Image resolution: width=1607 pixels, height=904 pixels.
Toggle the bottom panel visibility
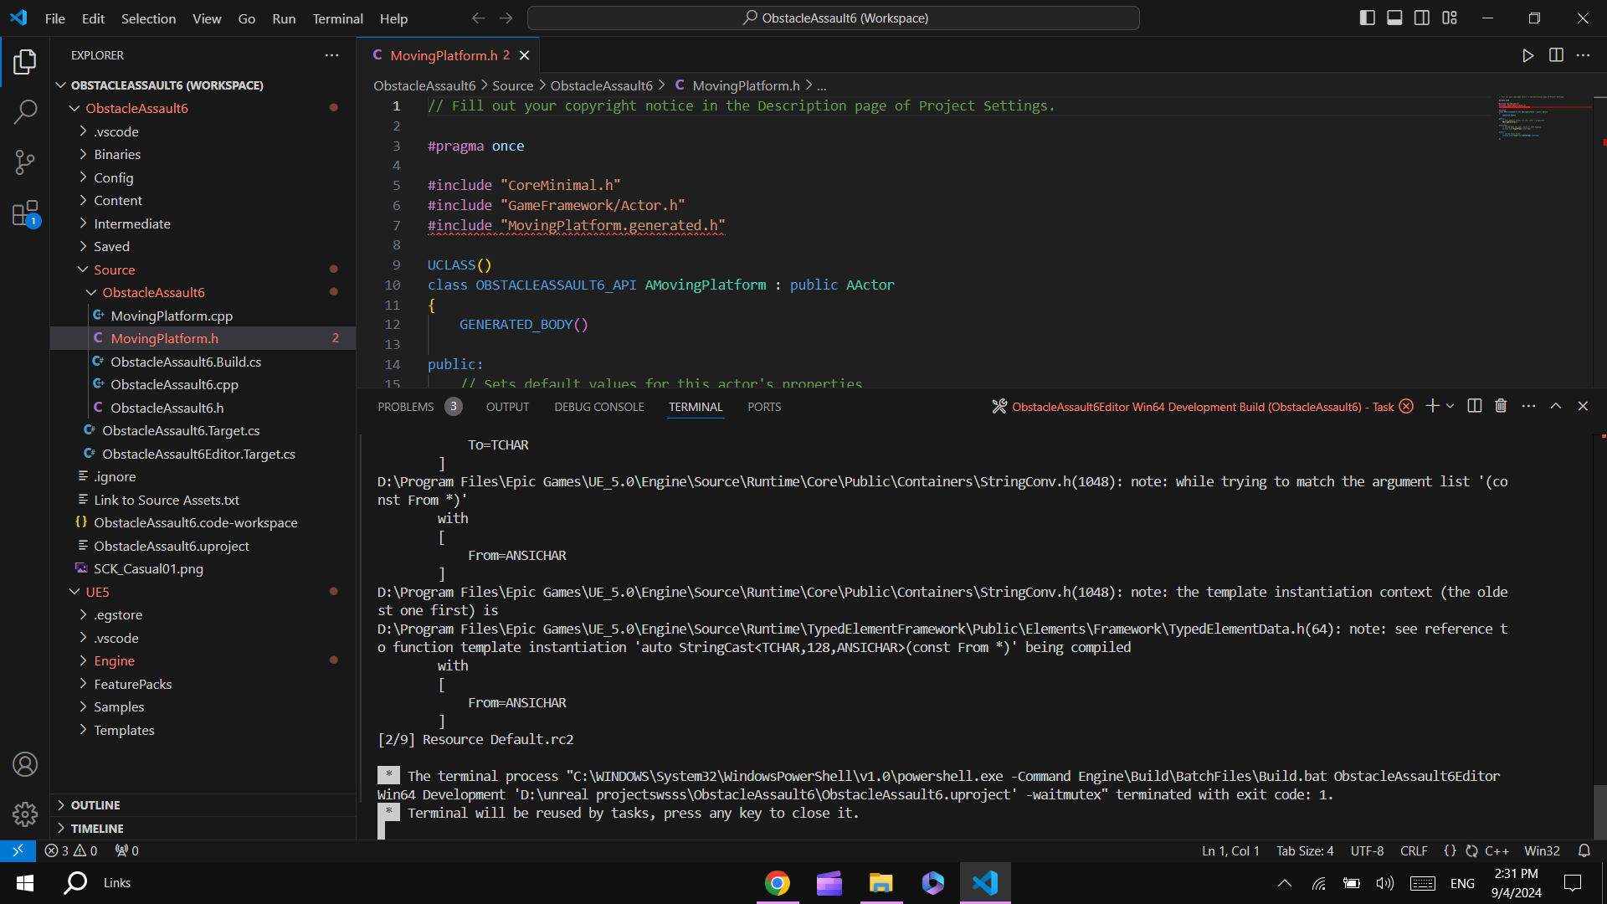tap(1394, 17)
